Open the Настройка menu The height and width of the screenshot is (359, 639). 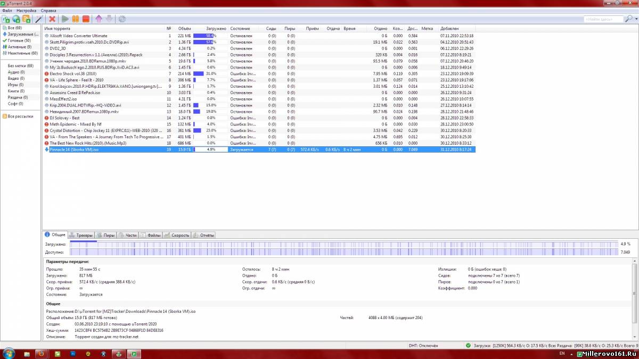coord(27,11)
